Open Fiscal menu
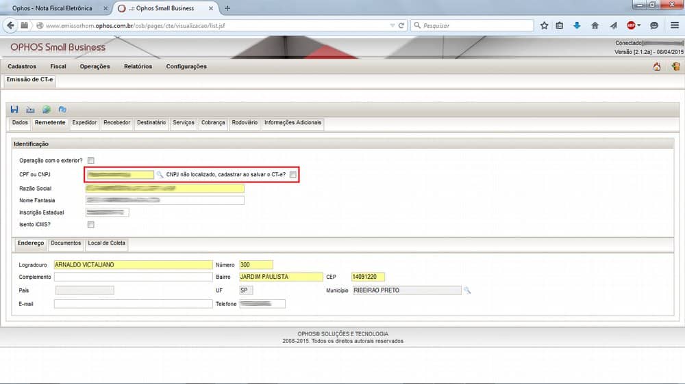Image resolution: width=685 pixels, height=384 pixels. point(58,67)
